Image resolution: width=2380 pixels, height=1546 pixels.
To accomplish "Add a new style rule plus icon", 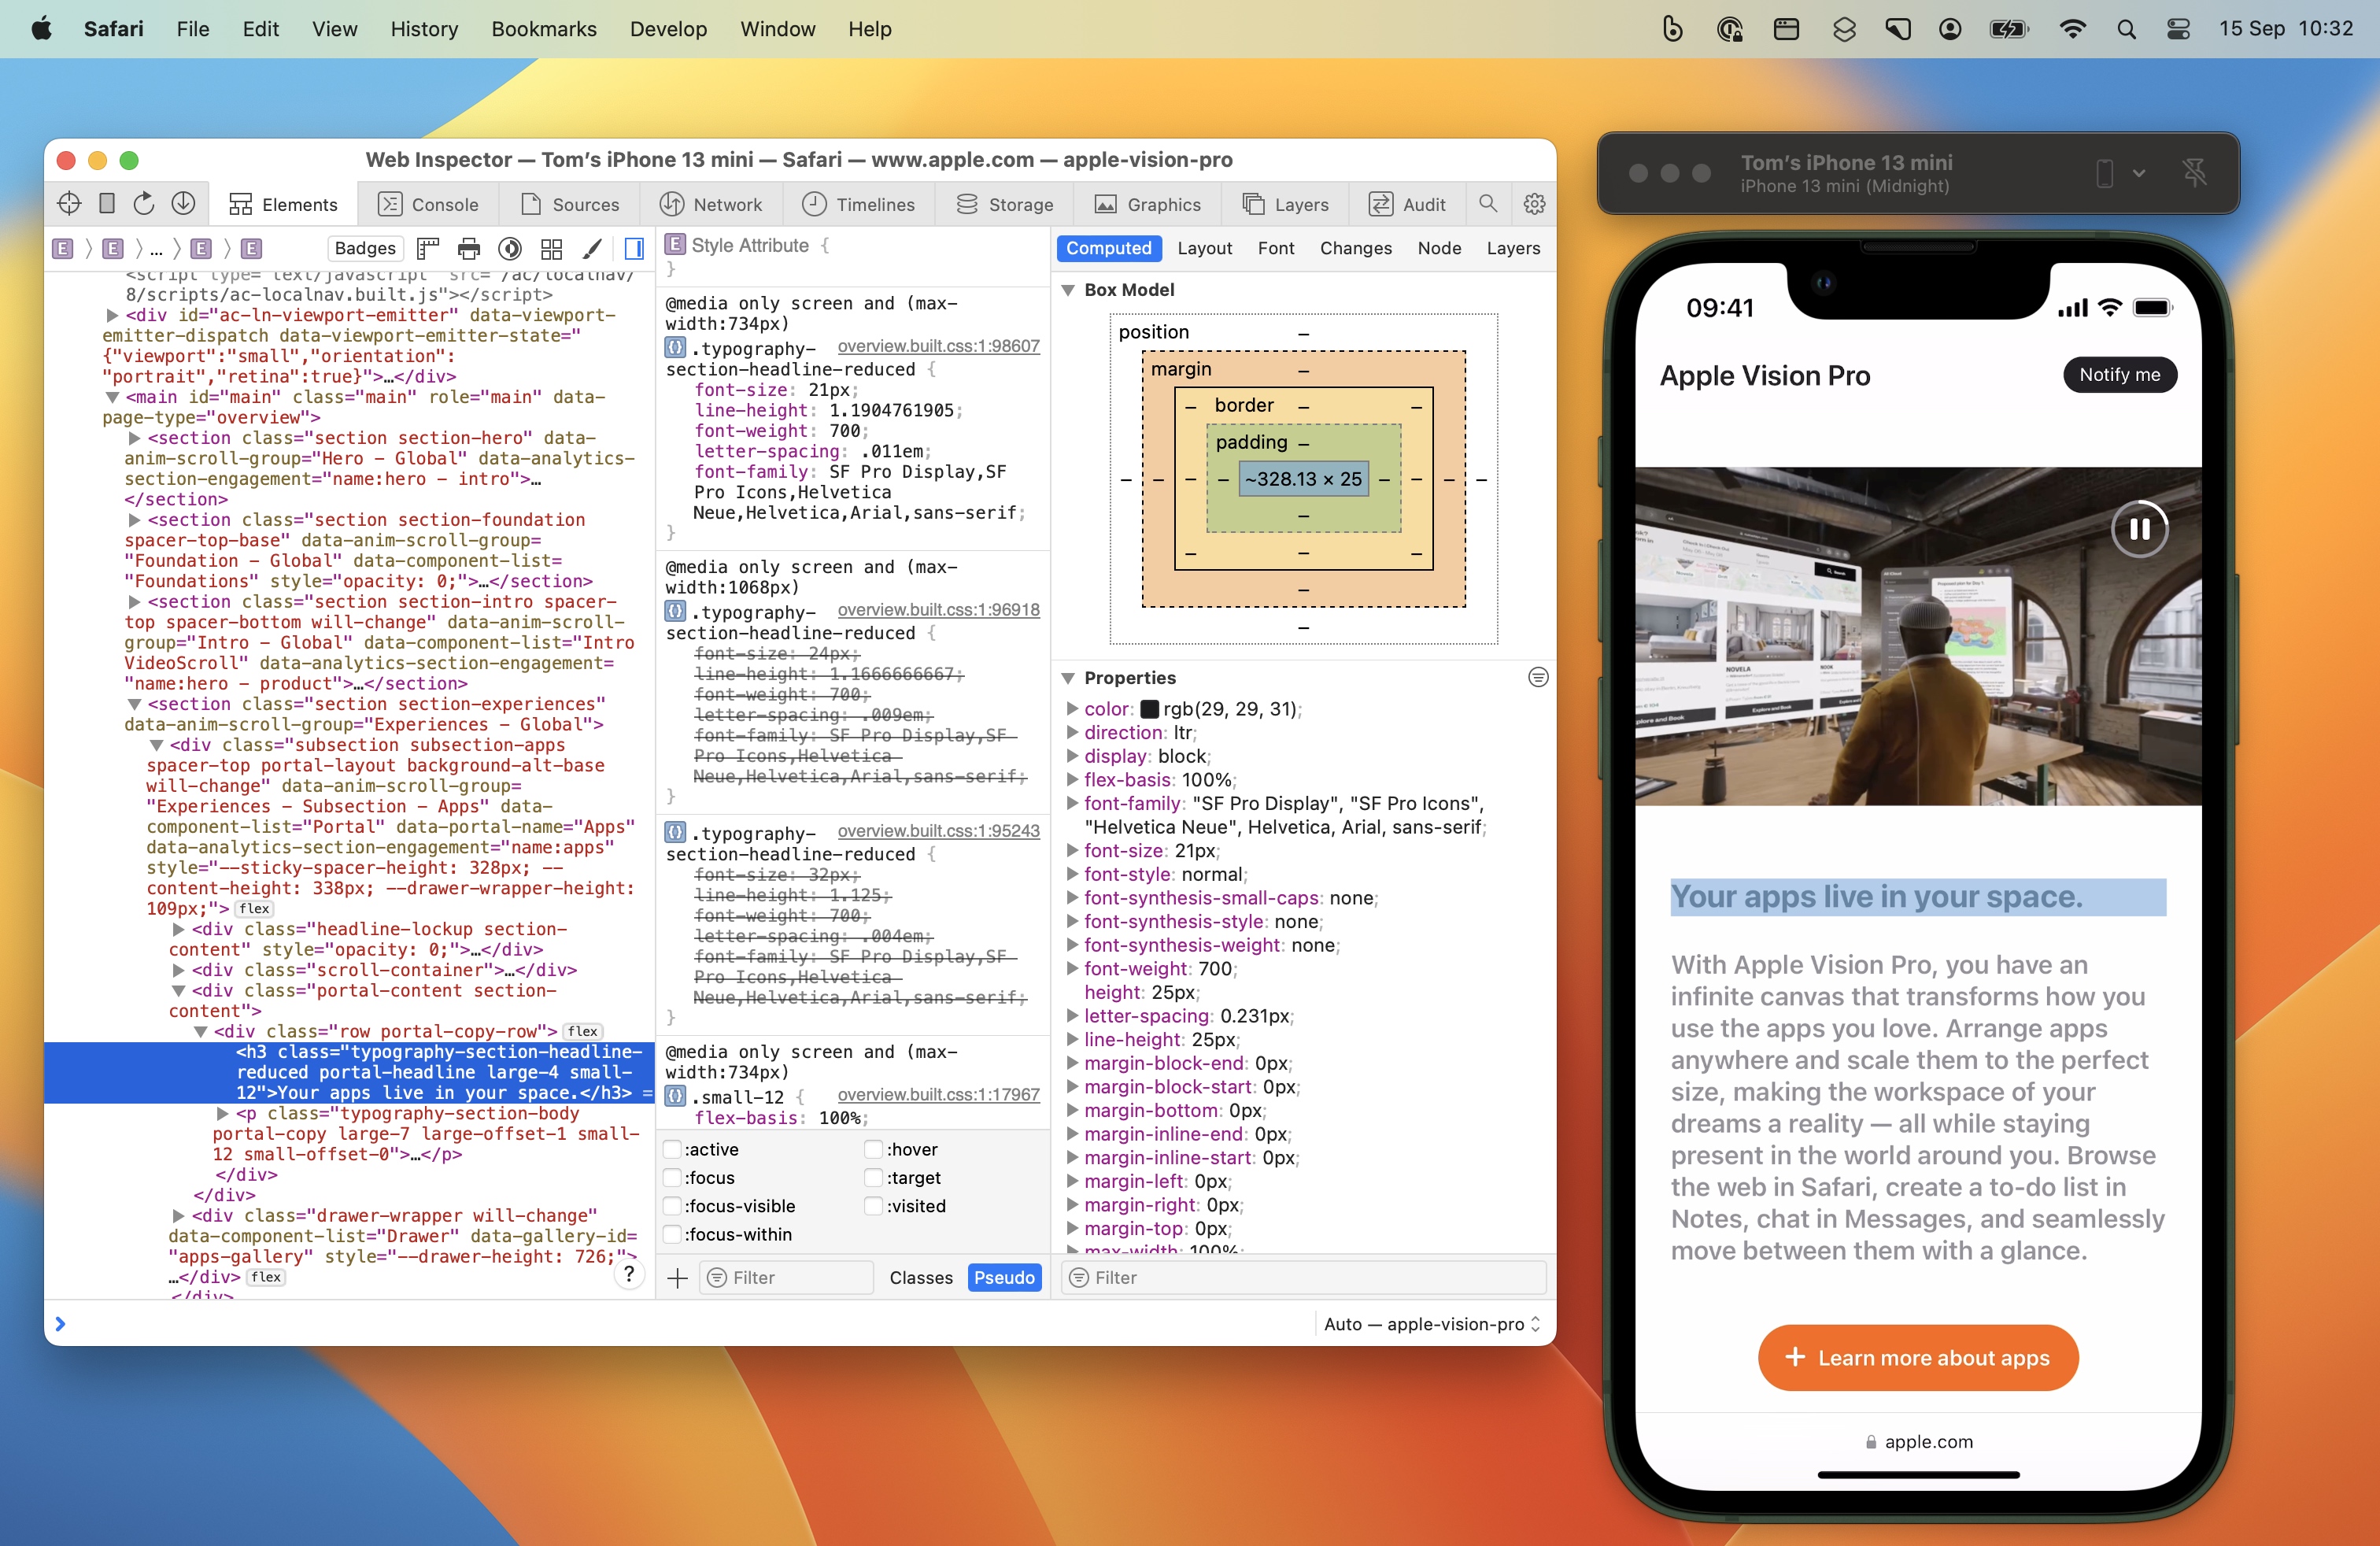I will click(x=678, y=1277).
